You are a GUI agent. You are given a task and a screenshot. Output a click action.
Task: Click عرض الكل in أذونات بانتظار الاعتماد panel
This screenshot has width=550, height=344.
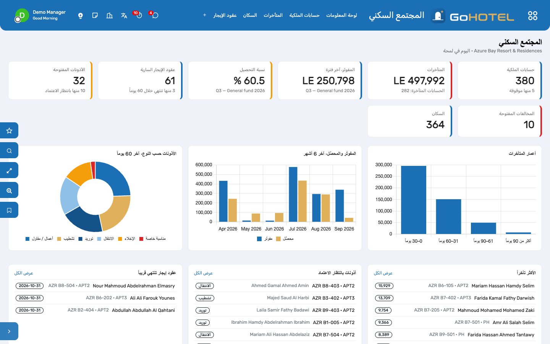203,273
